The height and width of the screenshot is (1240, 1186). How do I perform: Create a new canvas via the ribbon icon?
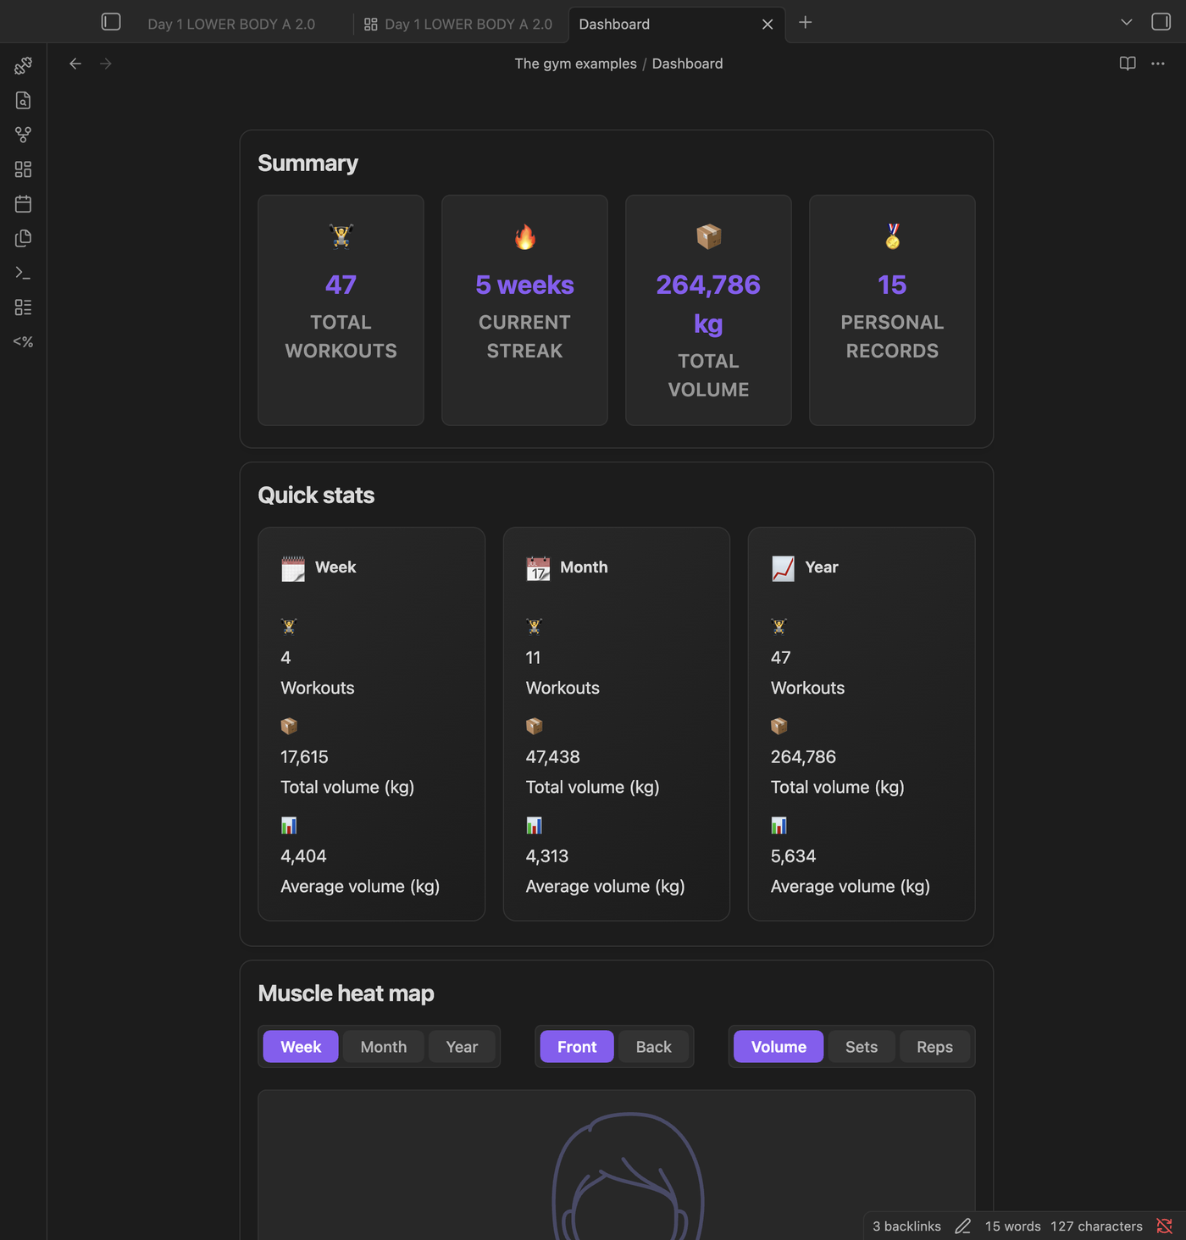23,169
